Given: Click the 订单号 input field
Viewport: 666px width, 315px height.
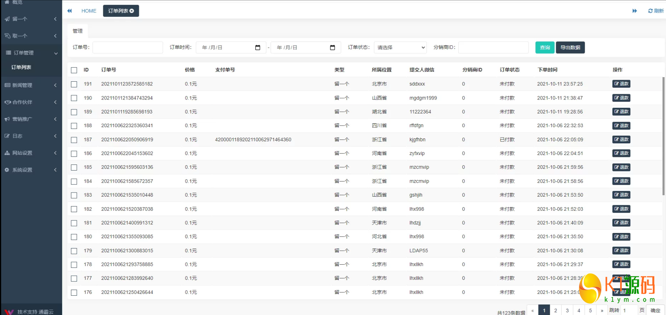Looking at the screenshot, I should [x=128, y=48].
